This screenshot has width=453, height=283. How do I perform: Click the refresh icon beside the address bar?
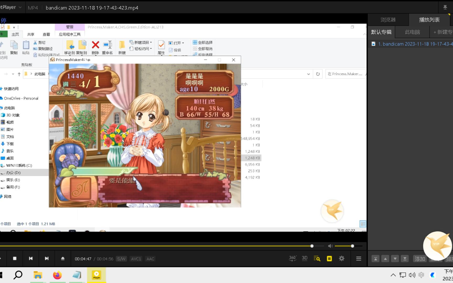318,74
